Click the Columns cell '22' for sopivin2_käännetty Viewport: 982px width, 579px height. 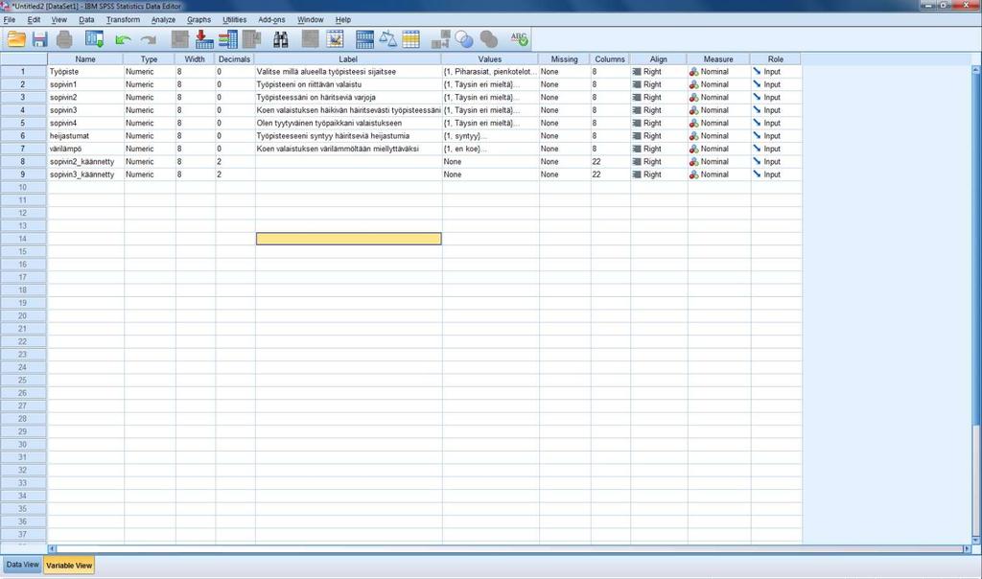[x=610, y=161]
